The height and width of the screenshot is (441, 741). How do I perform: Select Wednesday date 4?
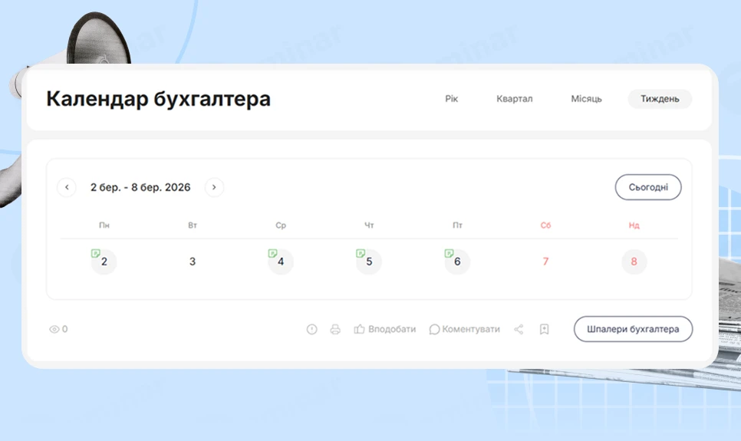coord(281,262)
